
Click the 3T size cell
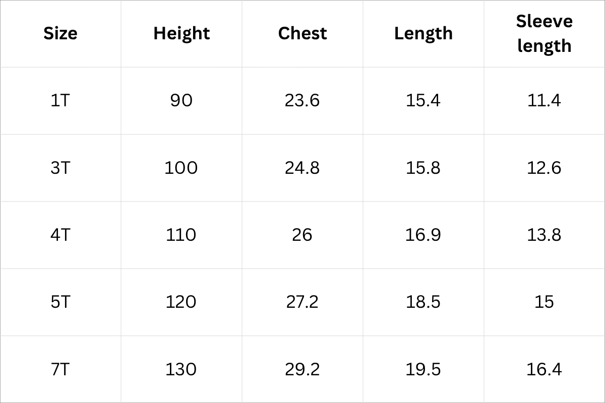point(60,168)
